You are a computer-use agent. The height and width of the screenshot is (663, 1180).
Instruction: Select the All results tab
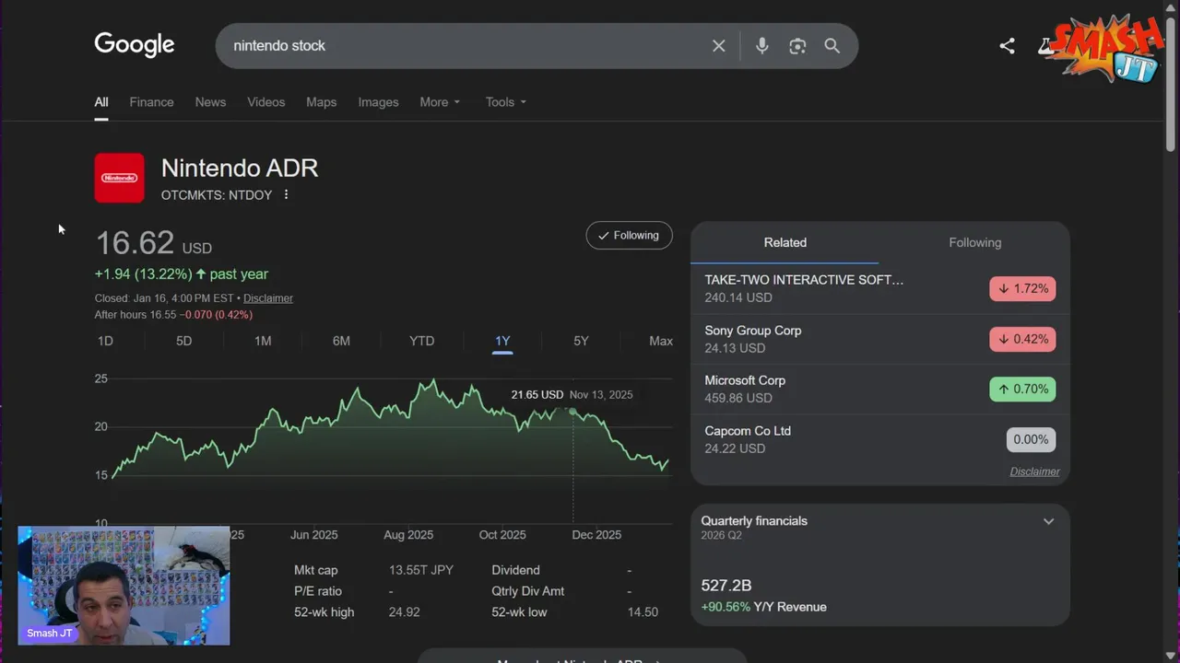pos(100,102)
